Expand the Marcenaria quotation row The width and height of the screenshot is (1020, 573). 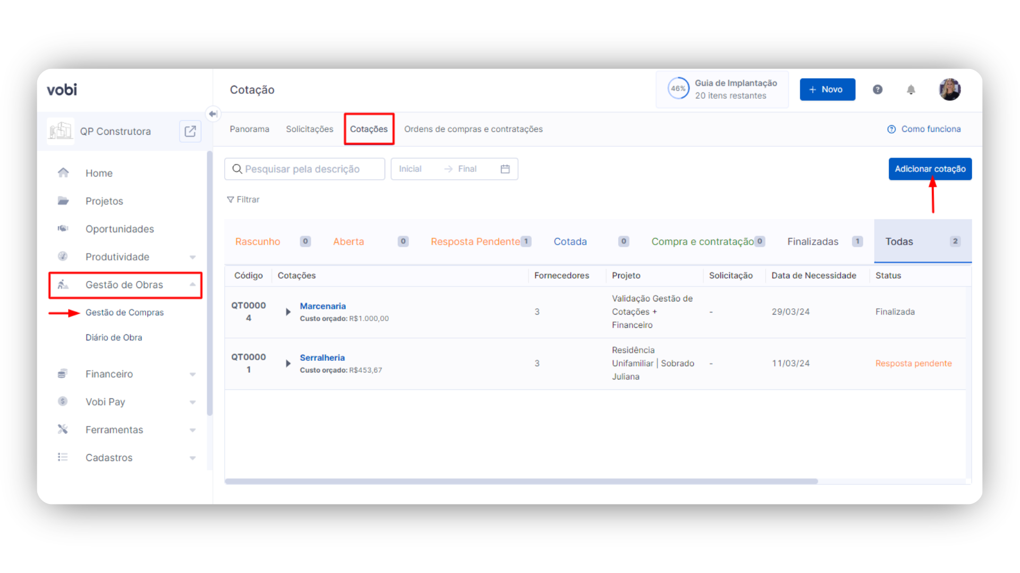click(x=288, y=312)
